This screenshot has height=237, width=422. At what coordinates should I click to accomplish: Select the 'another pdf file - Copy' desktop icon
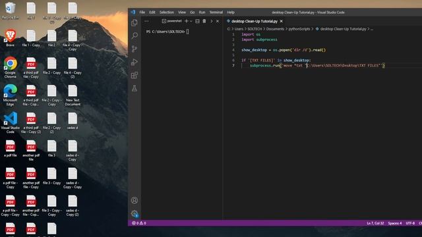click(31, 178)
